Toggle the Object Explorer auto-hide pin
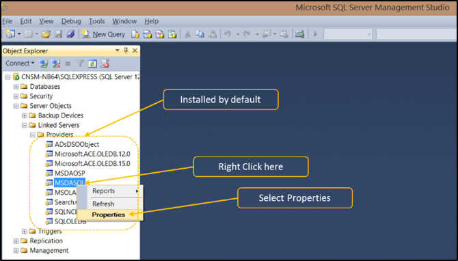 click(x=126, y=51)
